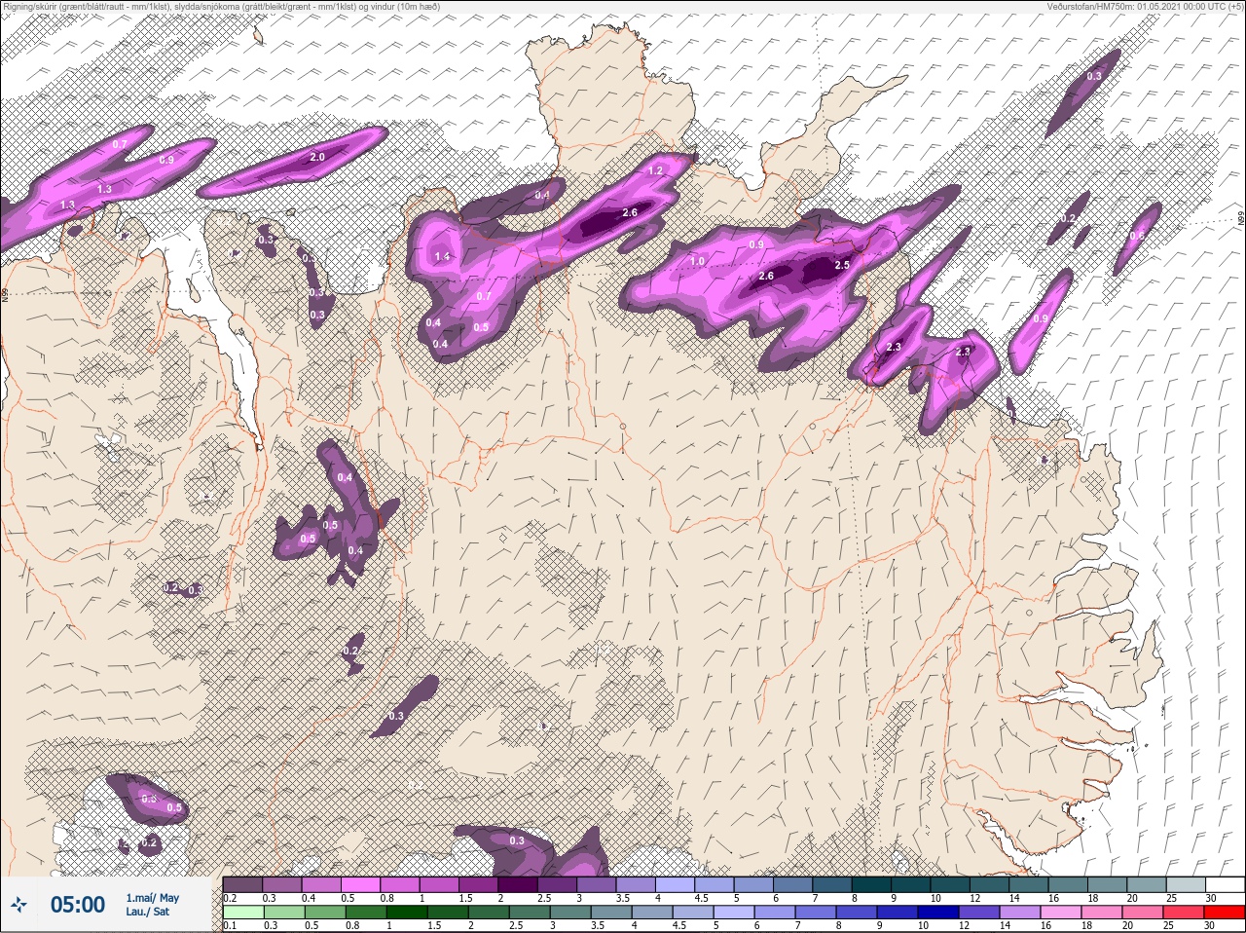This screenshot has height=933, width=1246.
Task: Pick upper legend dark purple swatch 2 to 2.5
Action: 519,884
